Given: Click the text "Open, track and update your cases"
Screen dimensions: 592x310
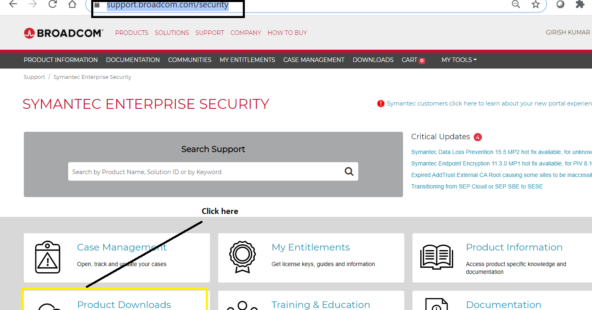Looking at the screenshot, I should click(122, 264).
